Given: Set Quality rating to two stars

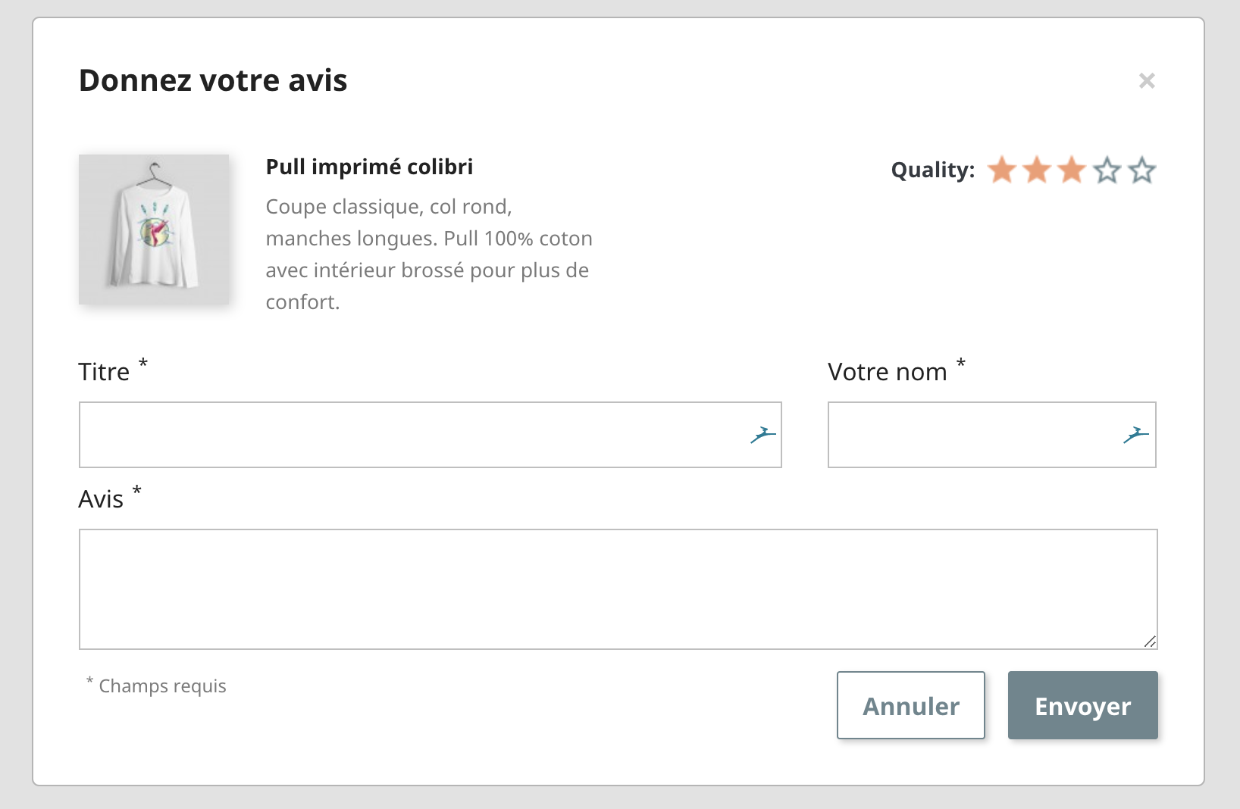Looking at the screenshot, I should tap(1037, 170).
